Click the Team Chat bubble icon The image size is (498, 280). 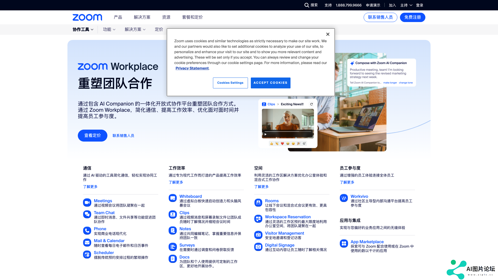coord(87,214)
